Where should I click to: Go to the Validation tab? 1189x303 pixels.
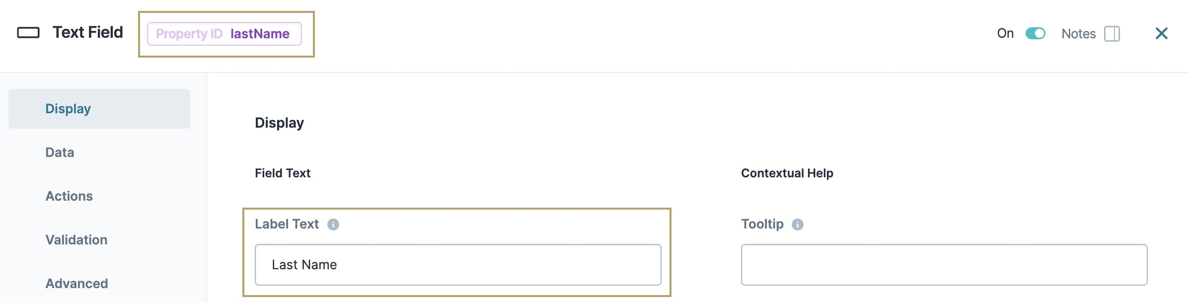pyautogui.click(x=76, y=240)
